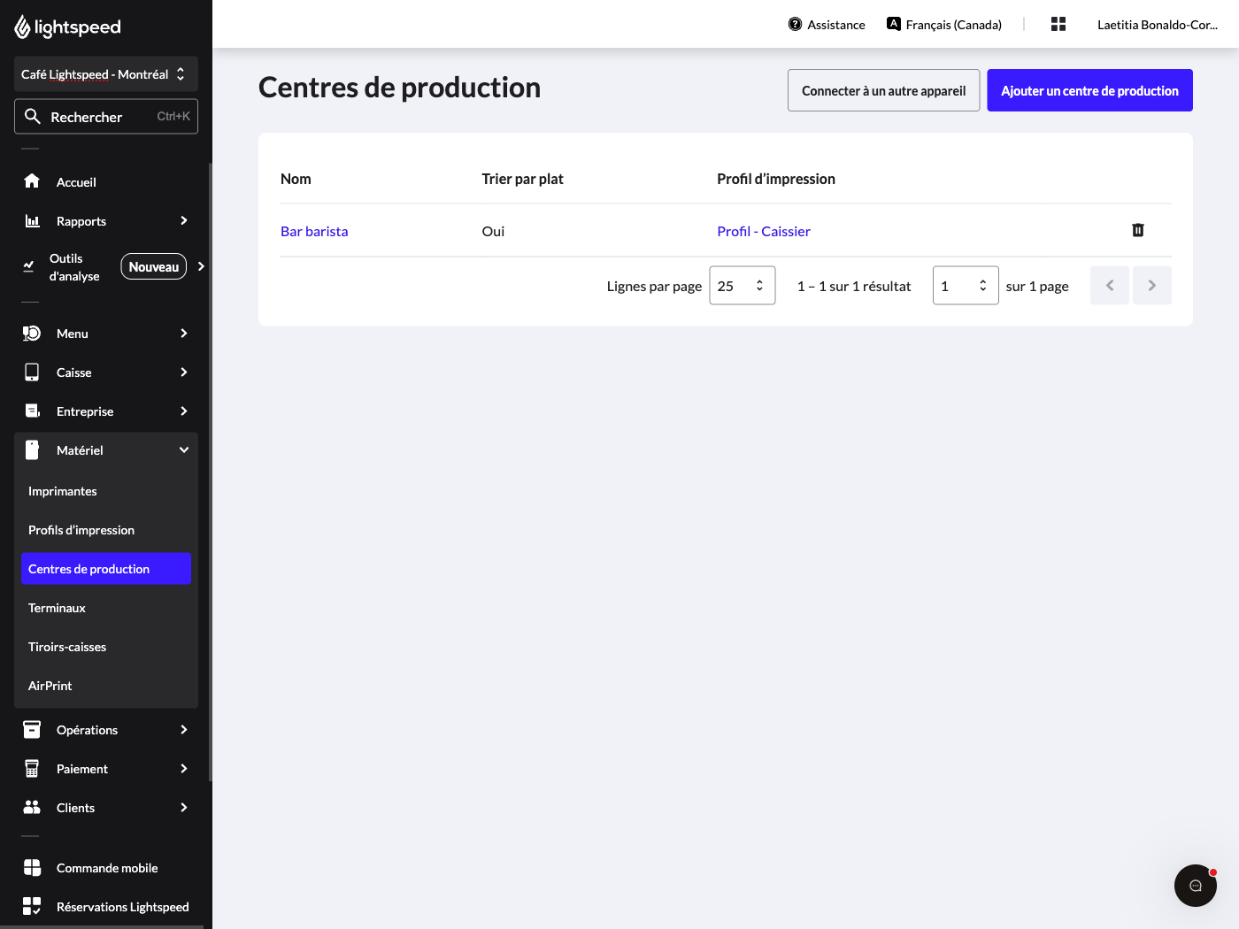Open Tiroirs-caisses in the sidebar
The width and height of the screenshot is (1239, 929).
[x=106, y=647]
